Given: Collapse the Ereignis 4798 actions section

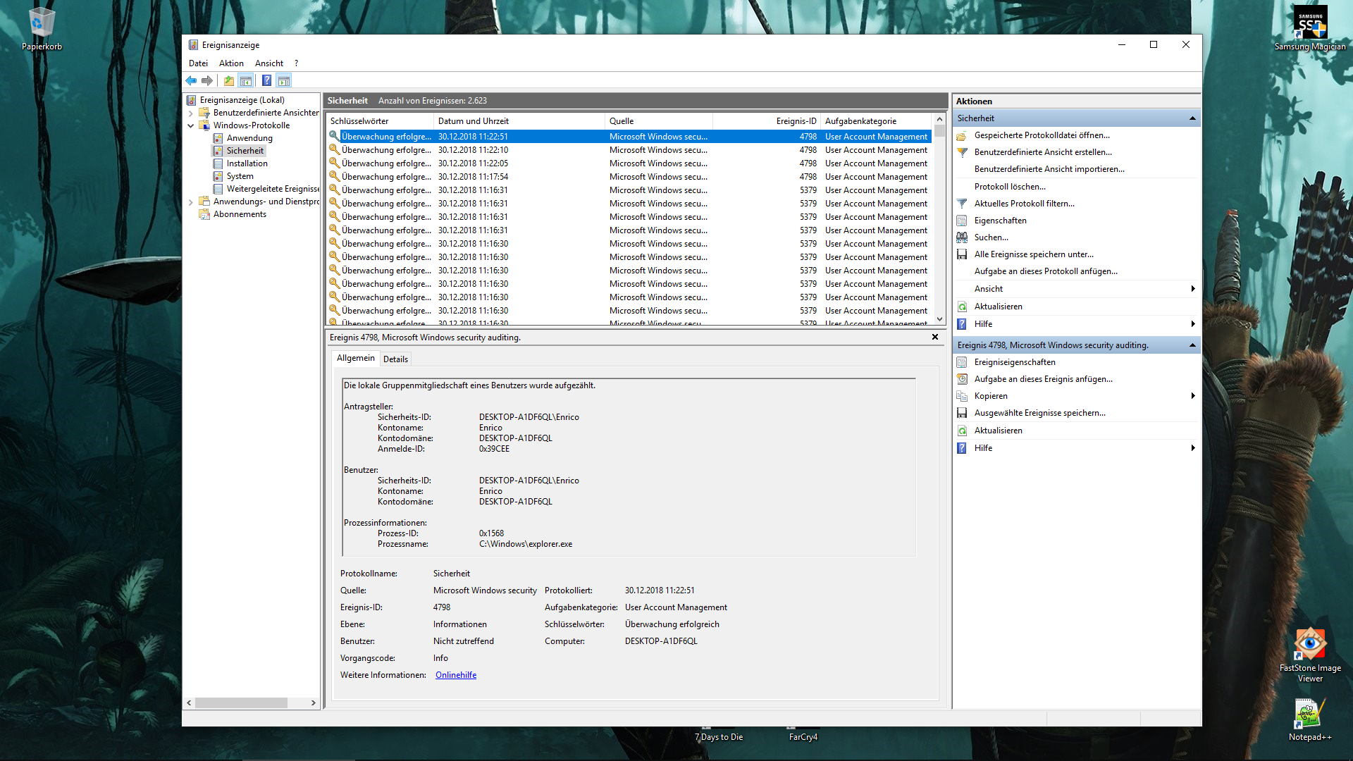Looking at the screenshot, I should 1192,345.
